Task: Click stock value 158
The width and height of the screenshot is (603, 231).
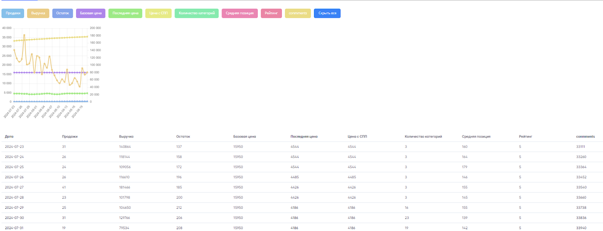Action: point(179,157)
